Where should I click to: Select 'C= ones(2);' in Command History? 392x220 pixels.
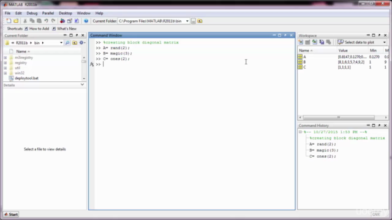point(323,156)
